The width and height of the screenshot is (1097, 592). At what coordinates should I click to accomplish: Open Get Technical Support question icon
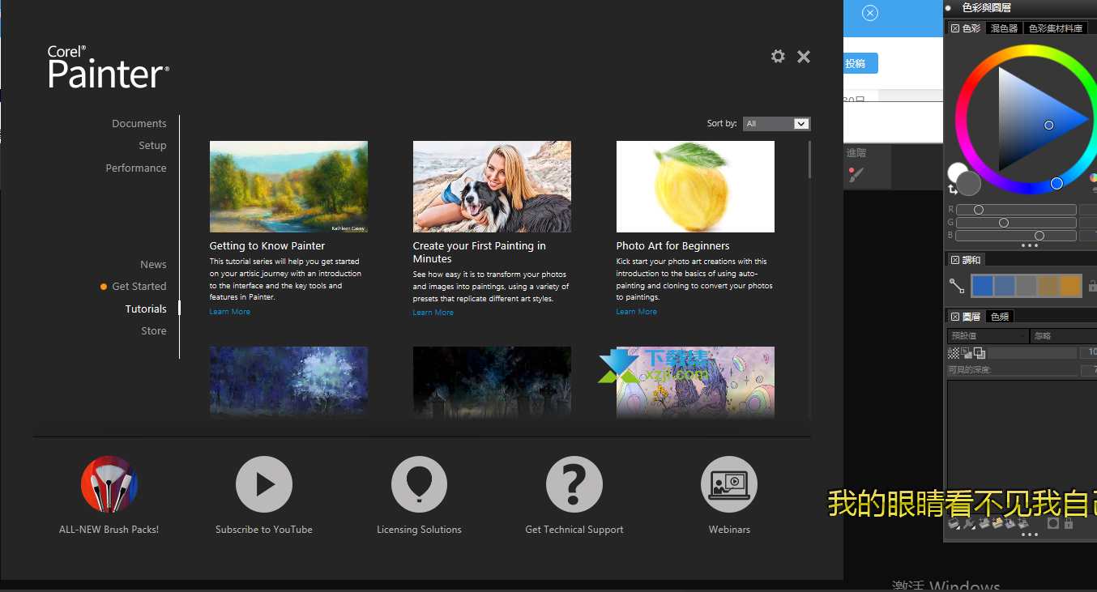[x=574, y=484]
